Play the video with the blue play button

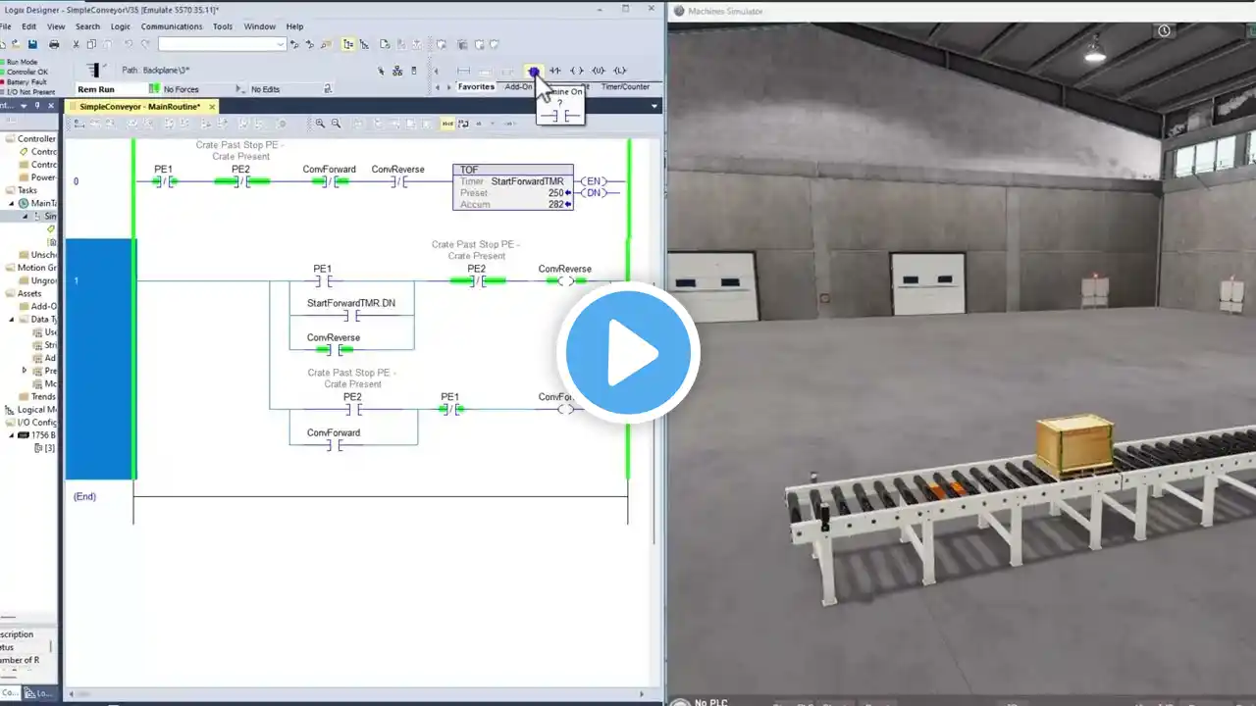[628, 353]
